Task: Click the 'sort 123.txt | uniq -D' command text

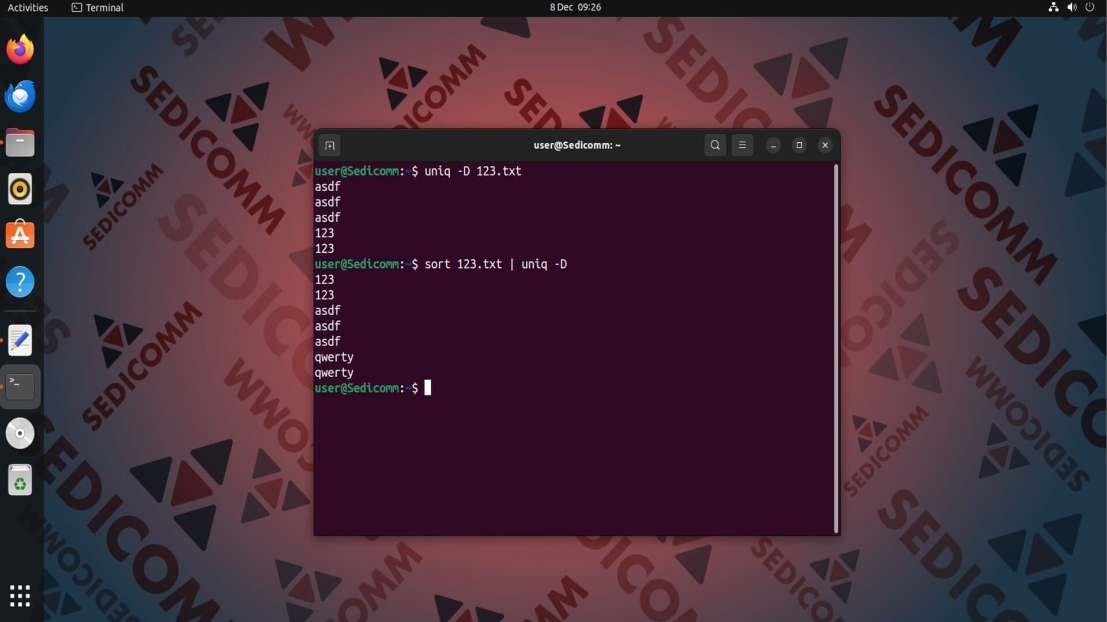Action: (496, 264)
